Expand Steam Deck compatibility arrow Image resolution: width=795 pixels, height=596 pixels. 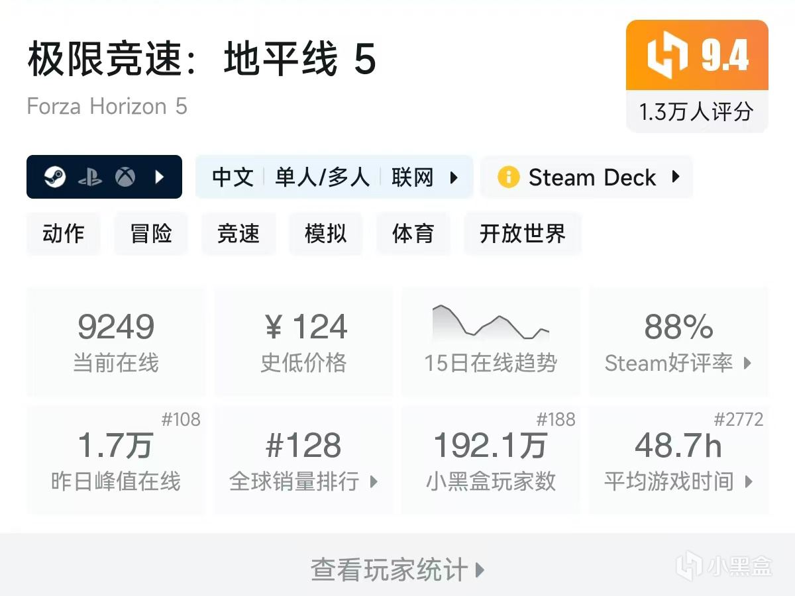click(676, 177)
